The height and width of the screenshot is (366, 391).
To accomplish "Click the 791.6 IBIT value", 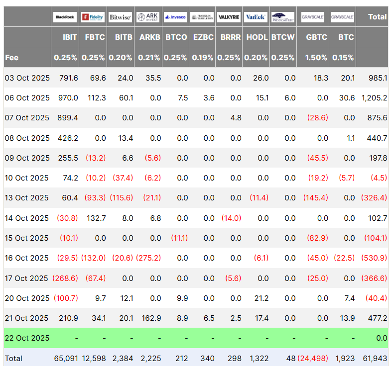I will (x=69, y=78).
